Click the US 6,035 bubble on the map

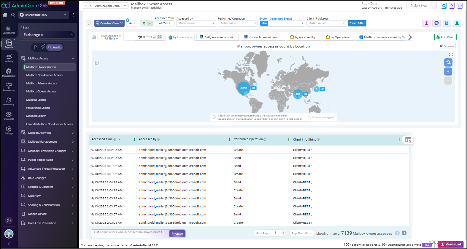coord(244,88)
